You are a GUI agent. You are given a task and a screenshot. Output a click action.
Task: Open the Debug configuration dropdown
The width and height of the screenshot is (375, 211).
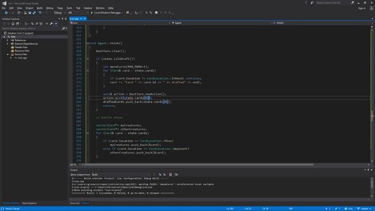pyautogui.click(x=60, y=13)
